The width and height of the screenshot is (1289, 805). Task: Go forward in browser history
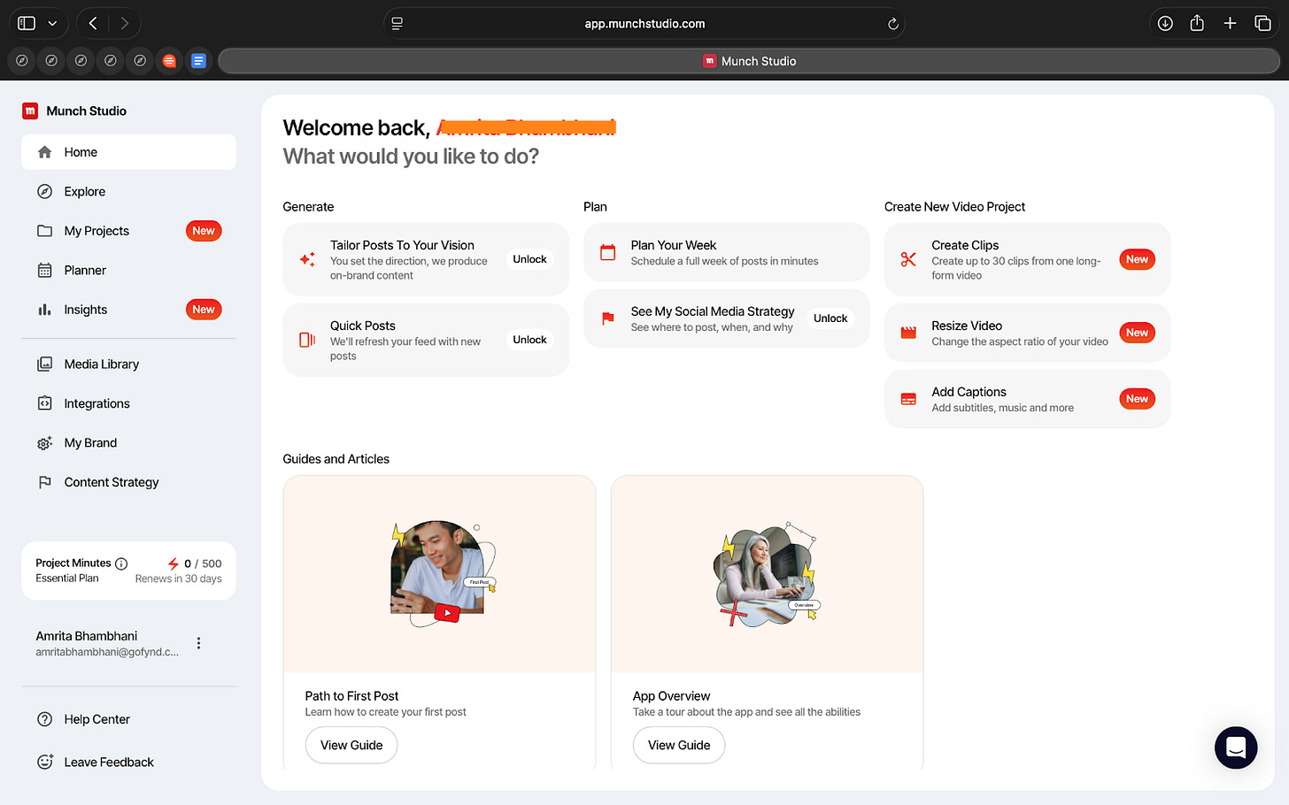click(x=125, y=24)
